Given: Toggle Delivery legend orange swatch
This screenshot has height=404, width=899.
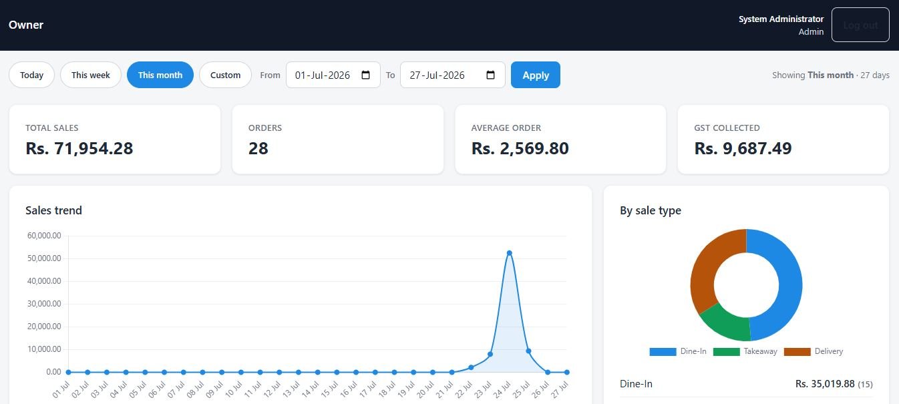Looking at the screenshot, I should pos(797,351).
